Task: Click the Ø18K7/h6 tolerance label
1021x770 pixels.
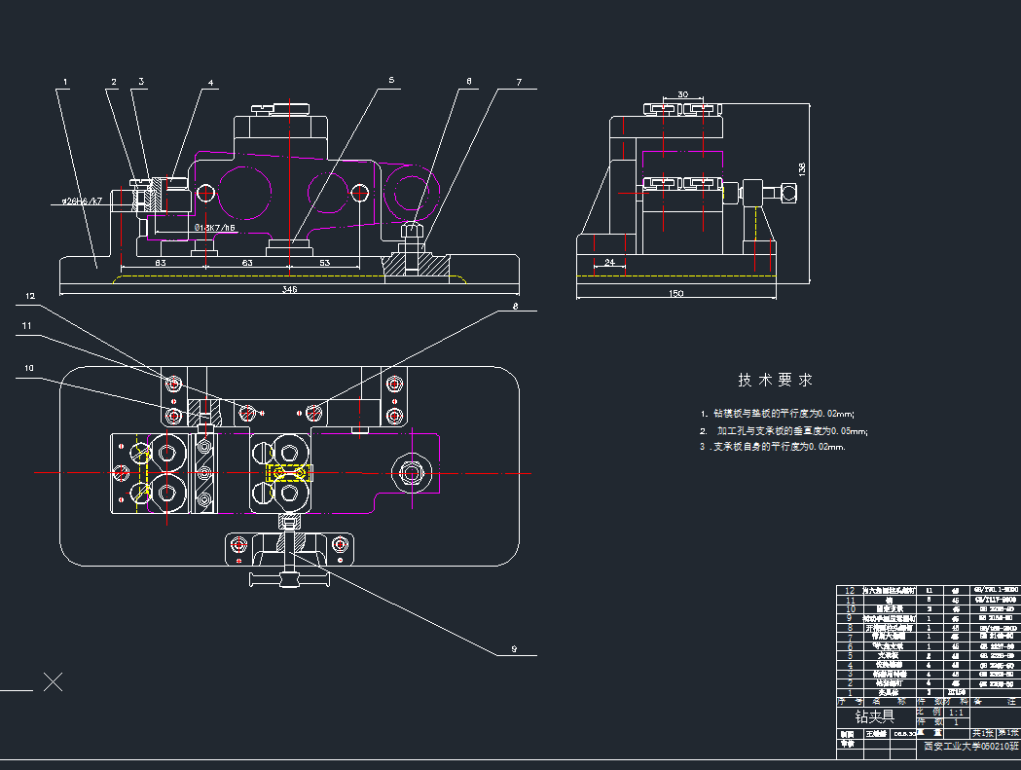Action: 215,227
